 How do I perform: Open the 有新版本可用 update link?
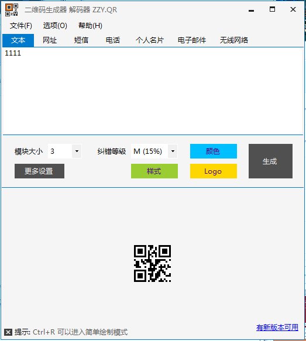click(277, 328)
